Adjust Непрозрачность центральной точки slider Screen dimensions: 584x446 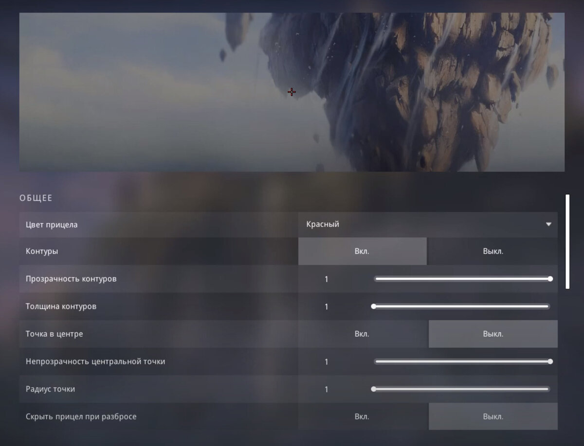coord(463,361)
